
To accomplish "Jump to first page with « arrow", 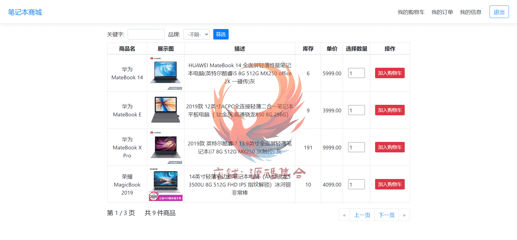I will pos(344,215).
